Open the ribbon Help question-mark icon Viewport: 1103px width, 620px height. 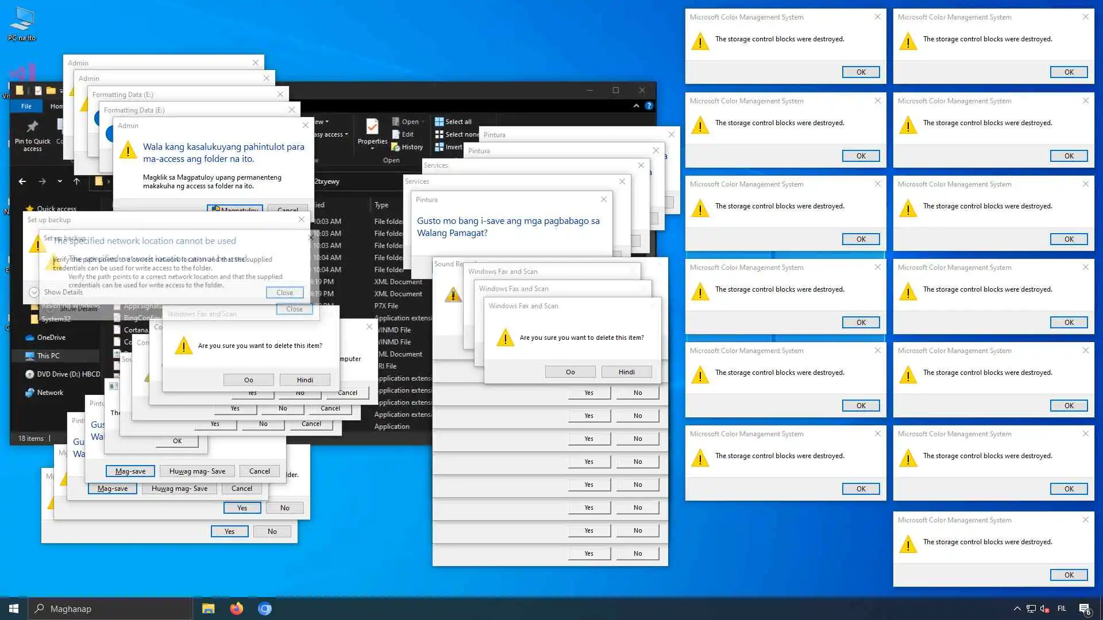coord(649,106)
